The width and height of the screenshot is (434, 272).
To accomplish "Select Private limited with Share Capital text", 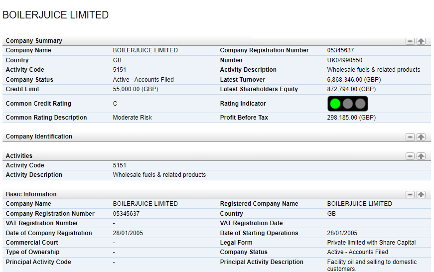I will (371, 243).
